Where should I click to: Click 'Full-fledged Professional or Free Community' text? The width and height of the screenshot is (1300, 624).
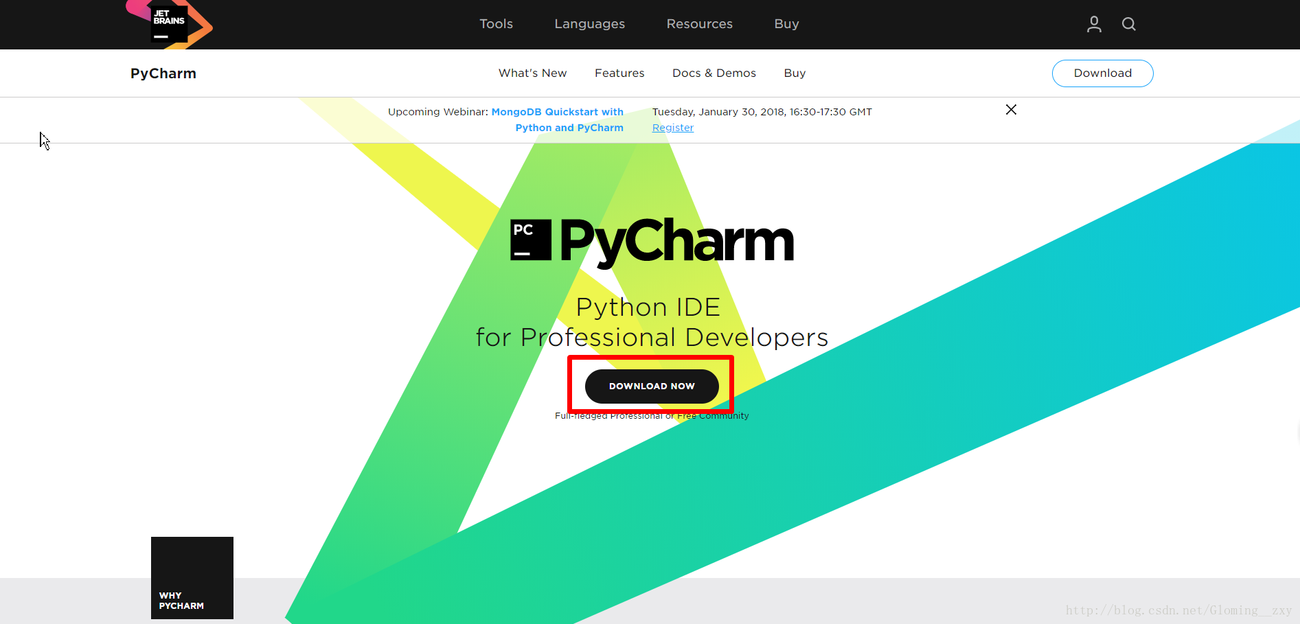click(x=652, y=416)
